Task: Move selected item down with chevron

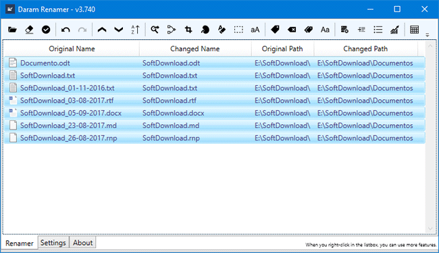Action: (119, 30)
